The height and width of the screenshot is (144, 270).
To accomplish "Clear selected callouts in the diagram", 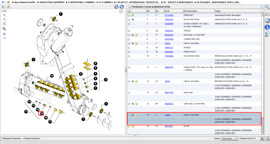I will coord(4,29).
